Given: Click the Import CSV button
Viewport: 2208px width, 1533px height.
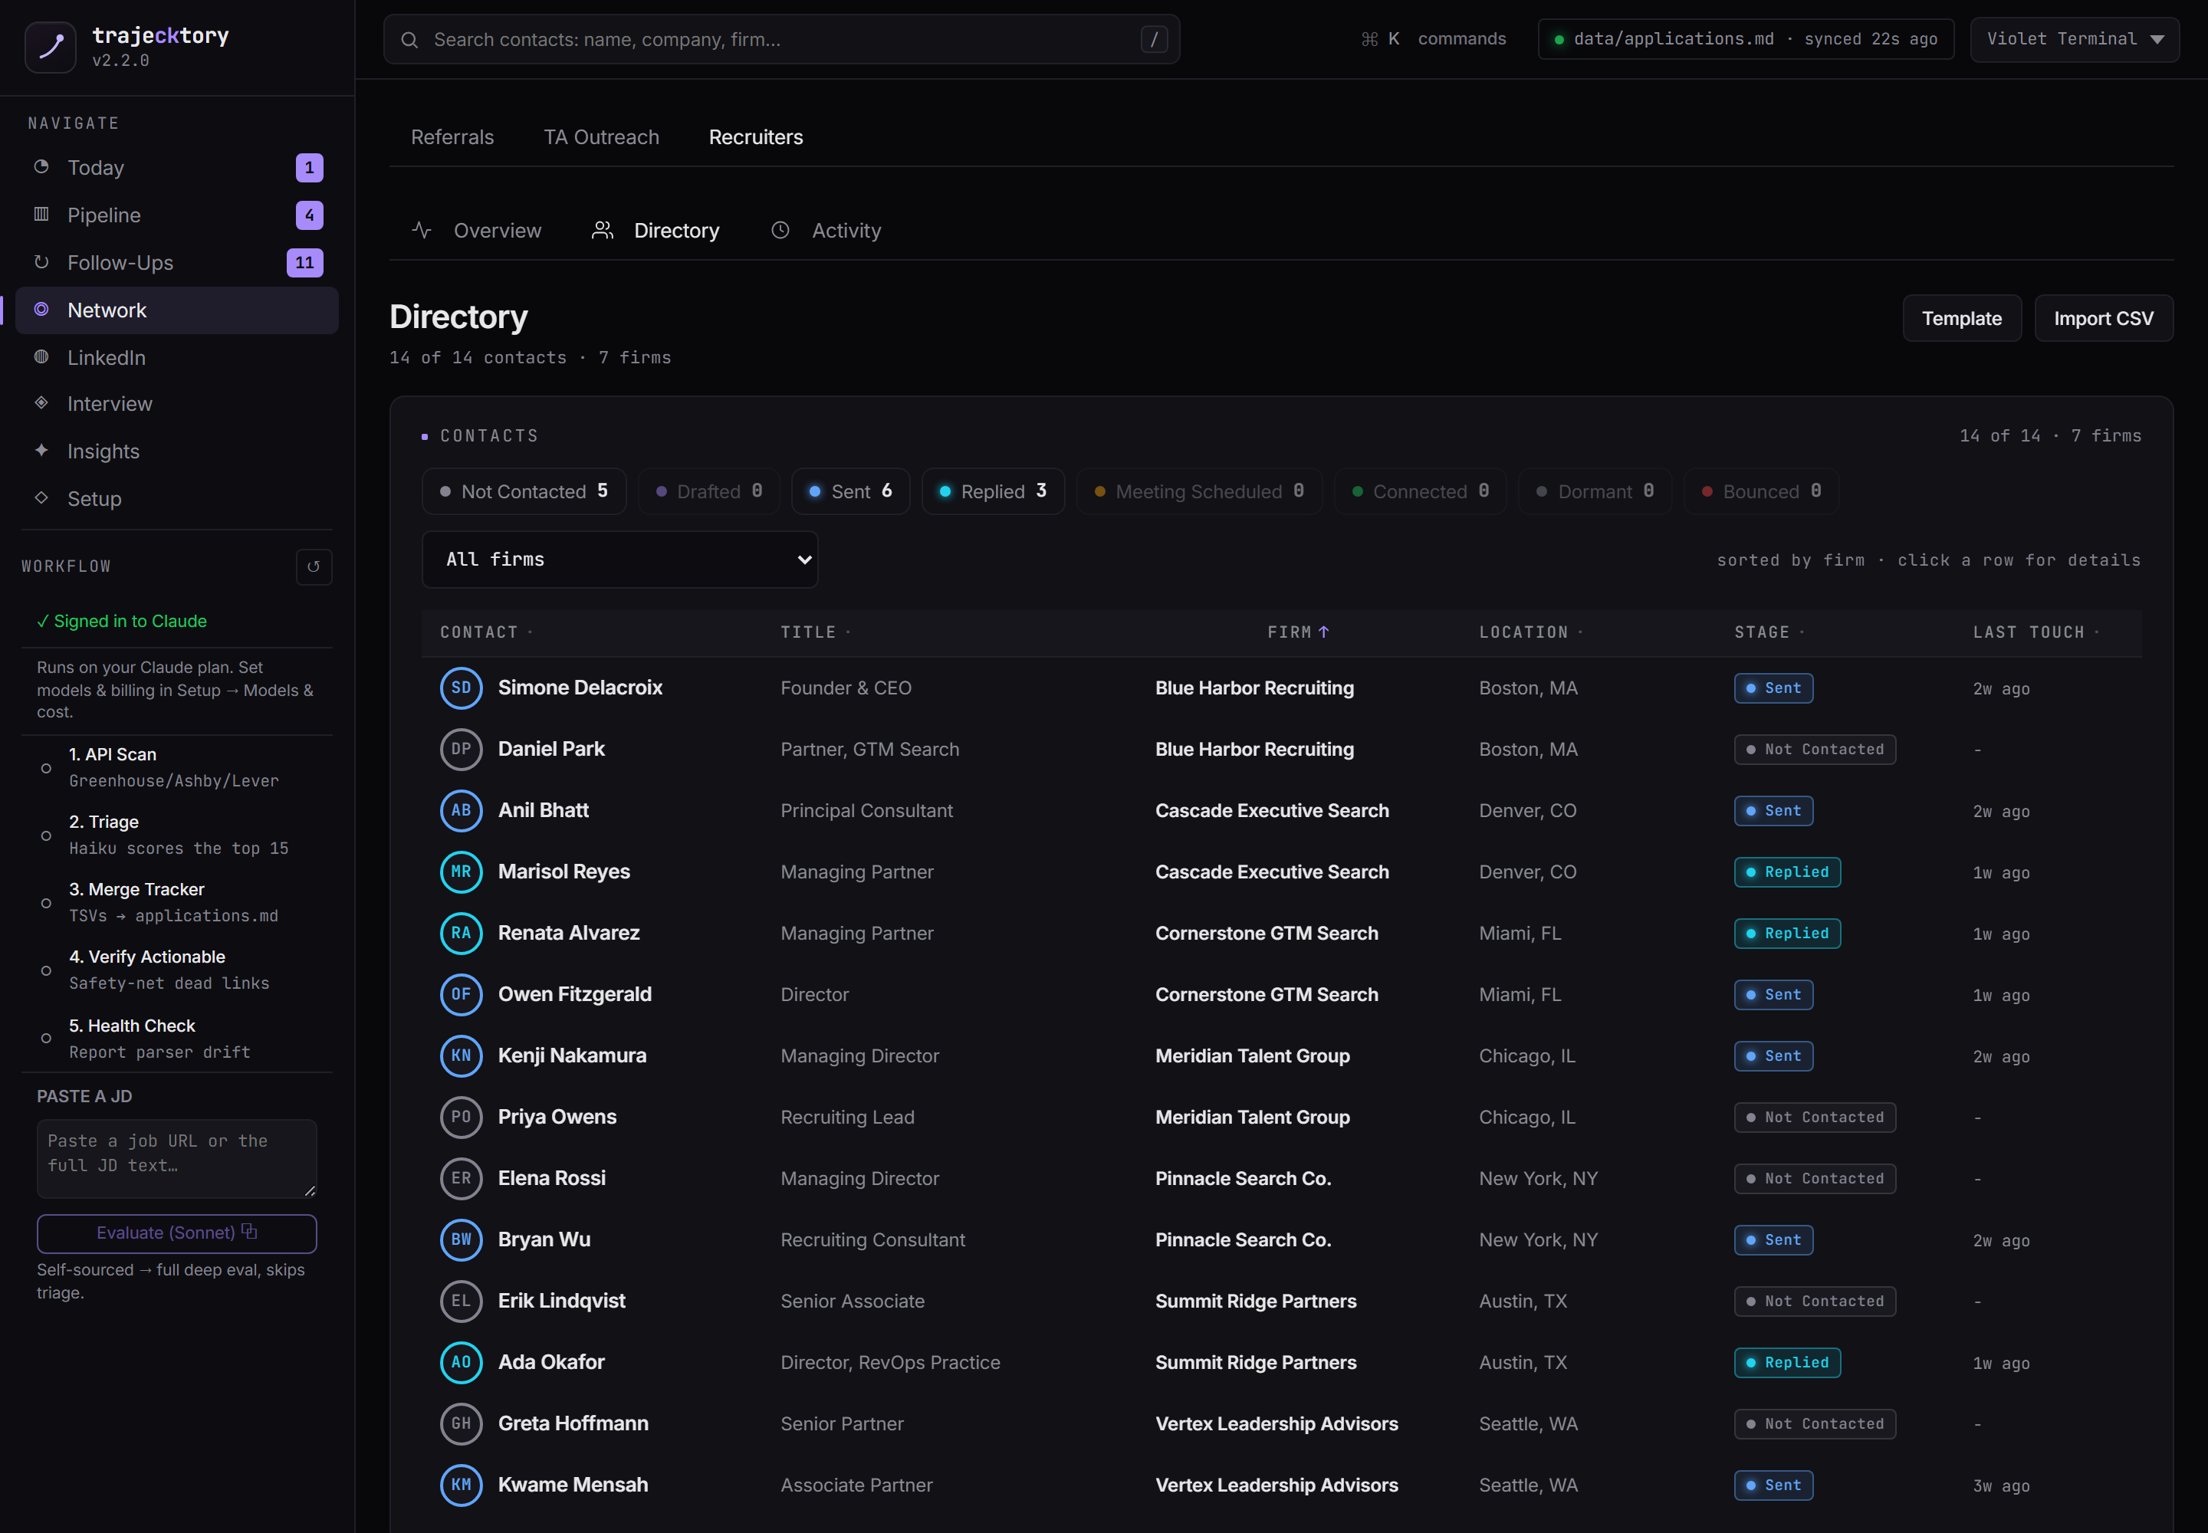Looking at the screenshot, I should tap(2103, 318).
